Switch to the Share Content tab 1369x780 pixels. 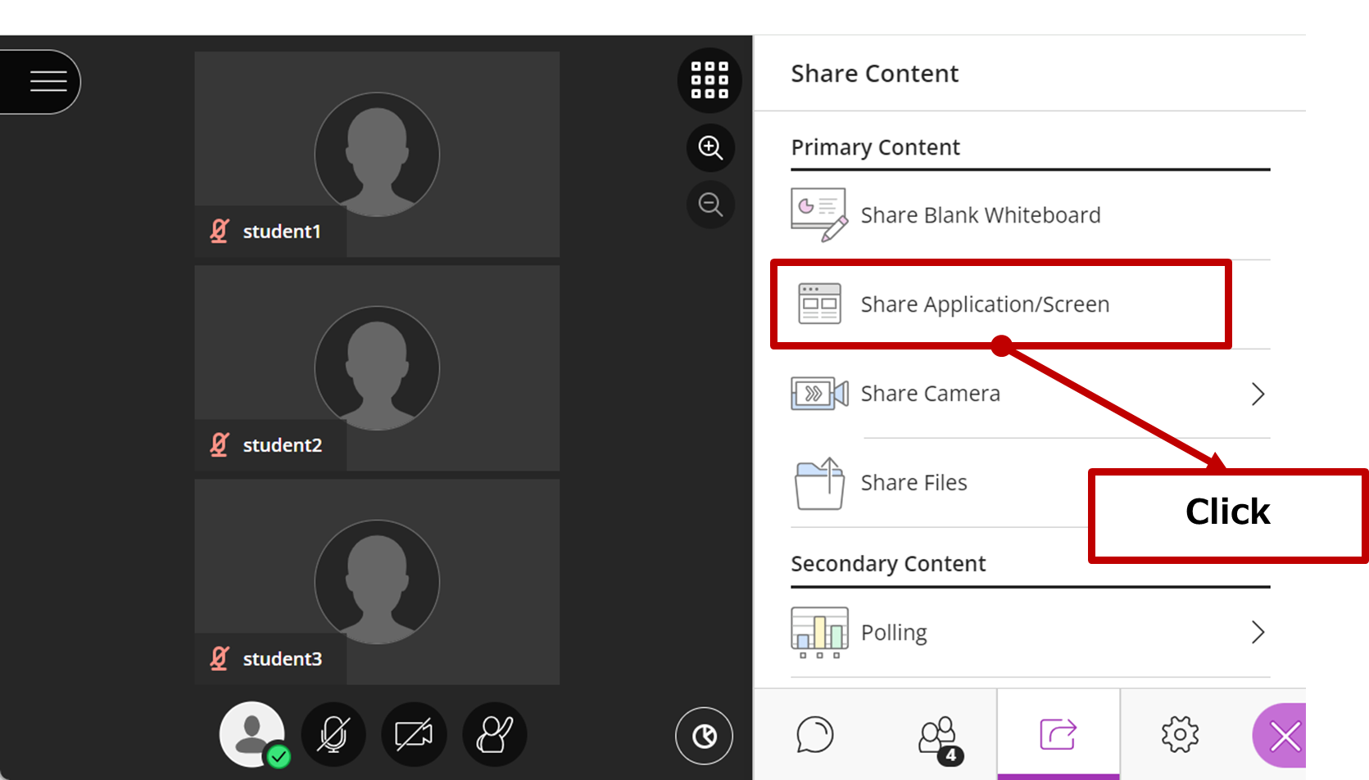(1058, 735)
